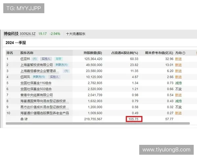Viewport: 197px width, 158px height.
Task: Select the 十大流通股东 tab label
Action: coord(76,34)
